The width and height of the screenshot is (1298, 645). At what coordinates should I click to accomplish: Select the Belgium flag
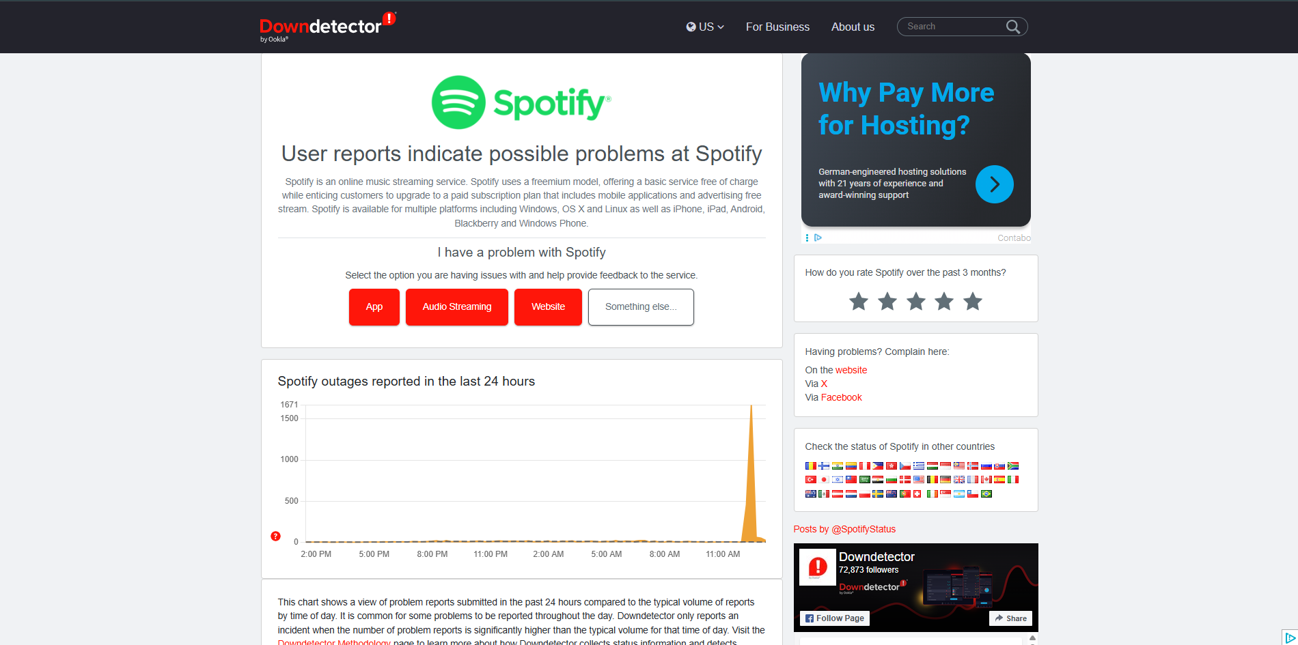[x=933, y=480]
